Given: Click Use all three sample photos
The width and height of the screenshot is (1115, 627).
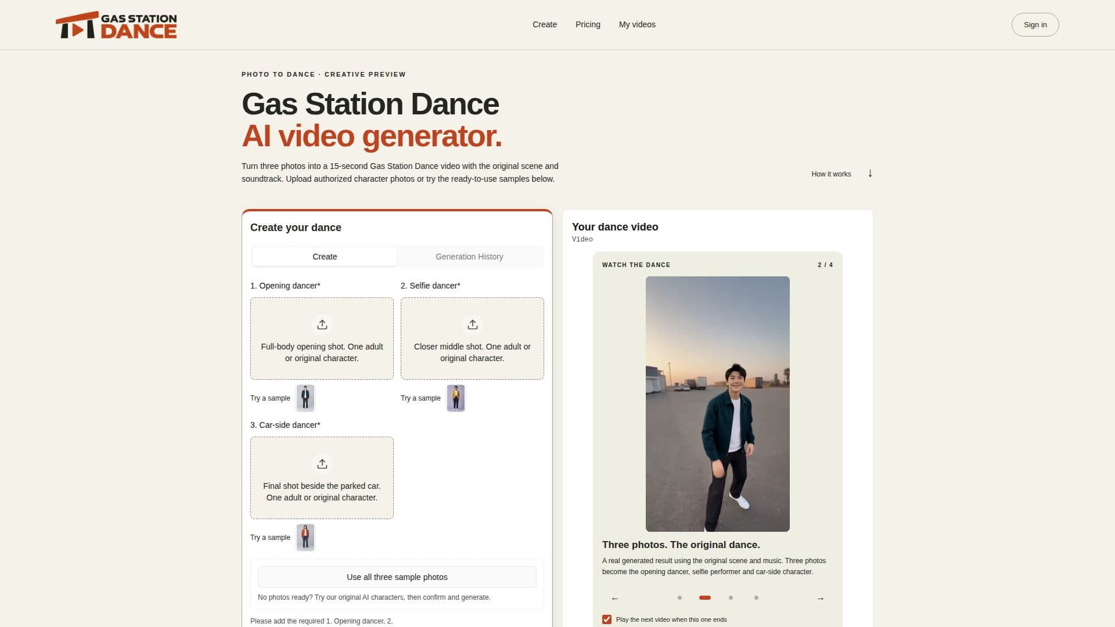Looking at the screenshot, I should point(397,577).
